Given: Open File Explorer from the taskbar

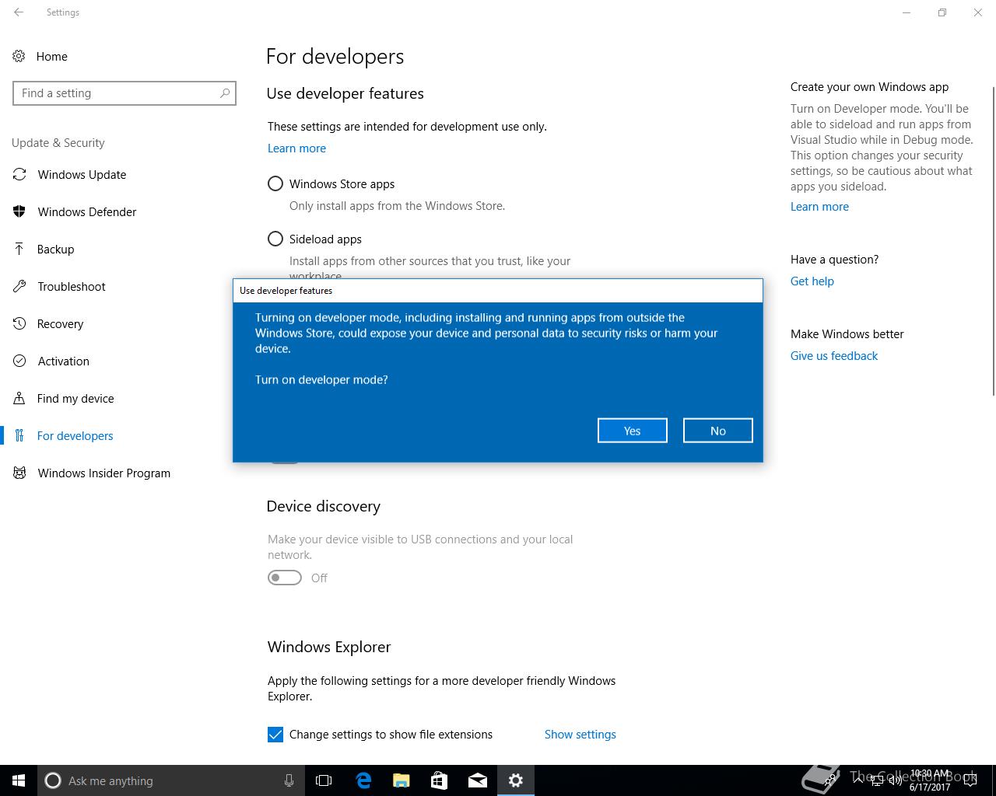Looking at the screenshot, I should 402,780.
